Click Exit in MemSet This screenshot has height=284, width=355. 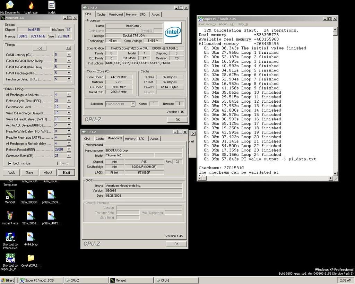[x=66, y=173]
